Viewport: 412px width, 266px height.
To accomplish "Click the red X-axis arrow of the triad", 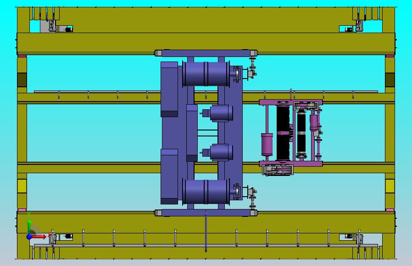I will click(x=39, y=237).
